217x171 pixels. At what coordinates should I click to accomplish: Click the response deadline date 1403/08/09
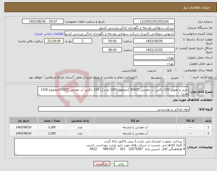click(x=154, y=41)
